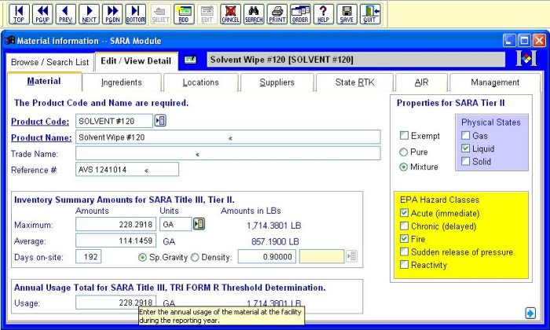Screen dimensions: 550x330
Task: Open the Product Code lookup list button
Action: [x=160, y=120]
